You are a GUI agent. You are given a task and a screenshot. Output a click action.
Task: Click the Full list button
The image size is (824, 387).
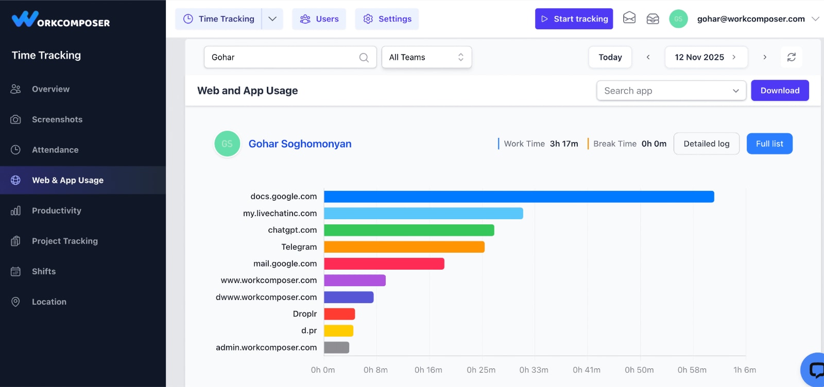point(769,144)
